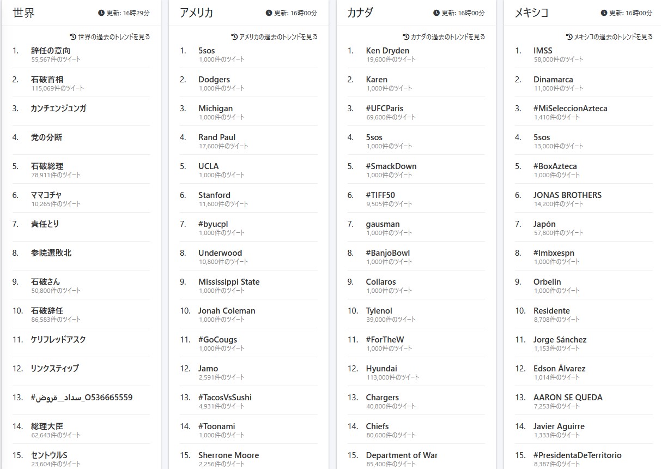Open the 辞任の意向 trend in 世界
This screenshot has height=469, width=661.
(51, 50)
